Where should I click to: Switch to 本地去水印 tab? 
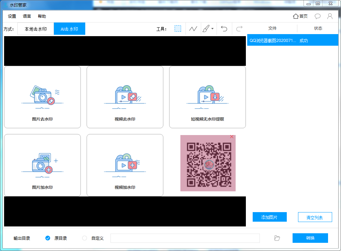click(x=35, y=29)
